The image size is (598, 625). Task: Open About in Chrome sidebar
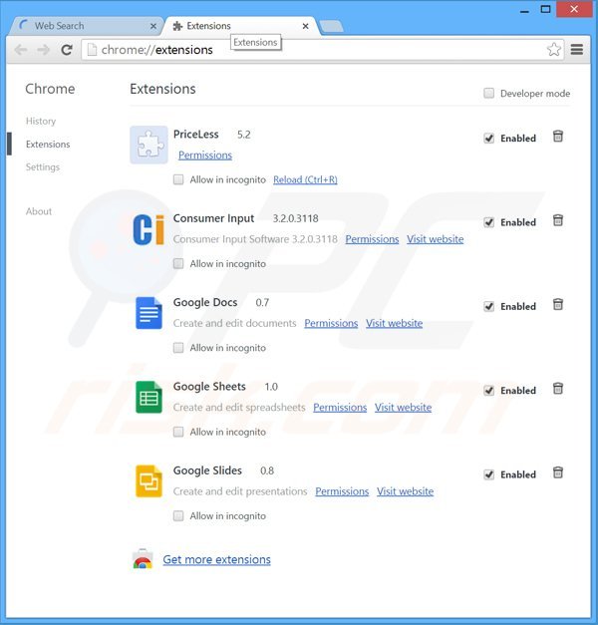point(39,211)
